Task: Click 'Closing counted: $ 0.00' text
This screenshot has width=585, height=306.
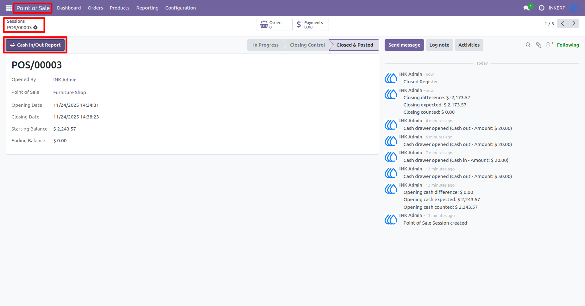Action: click(429, 112)
